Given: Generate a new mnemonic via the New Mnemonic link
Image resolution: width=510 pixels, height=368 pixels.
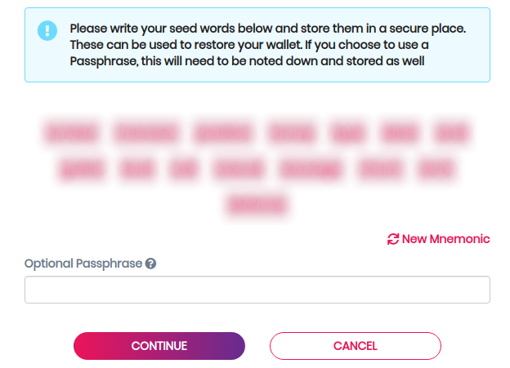Looking at the screenshot, I should coord(445,239).
